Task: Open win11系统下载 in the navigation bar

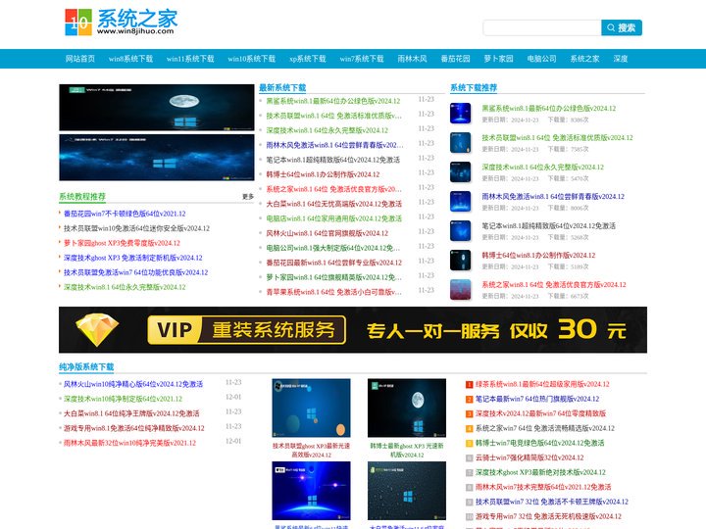Action: [190, 59]
